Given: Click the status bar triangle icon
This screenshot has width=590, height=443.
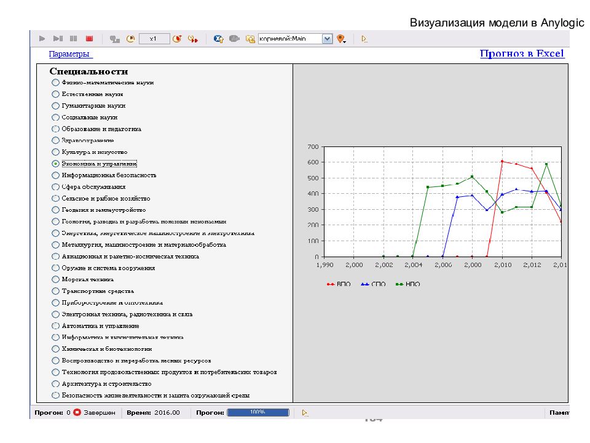Looking at the screenshot, I should pyautogui.click(x=305, y=413).
